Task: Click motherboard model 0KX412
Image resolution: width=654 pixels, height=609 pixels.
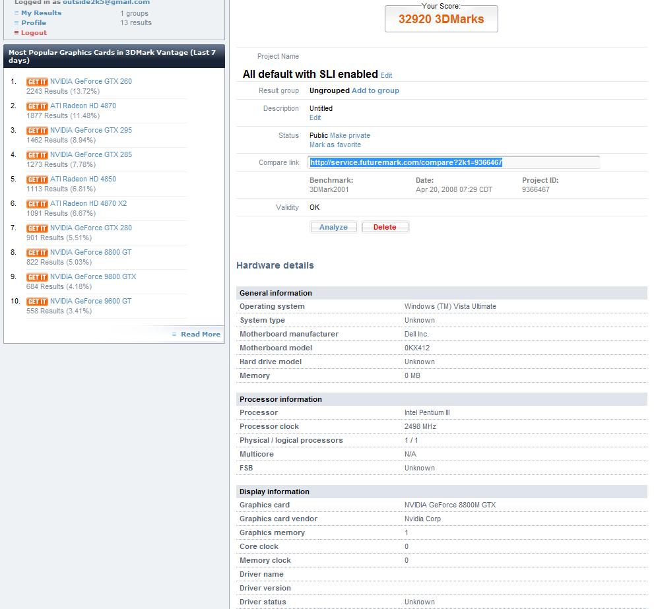Action: click(x=417, y=348)
